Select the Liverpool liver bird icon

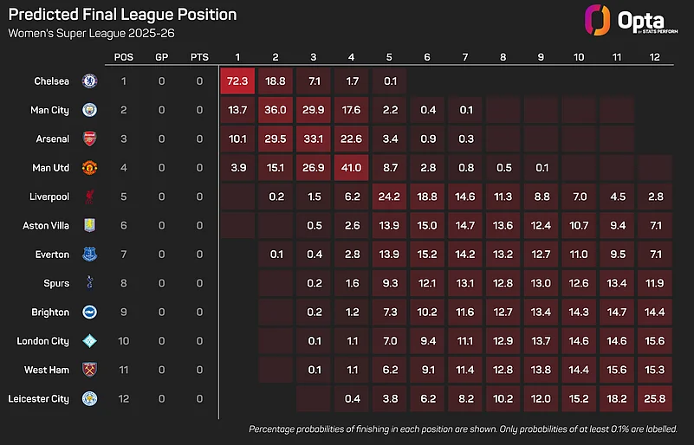(x=90, y=197)
